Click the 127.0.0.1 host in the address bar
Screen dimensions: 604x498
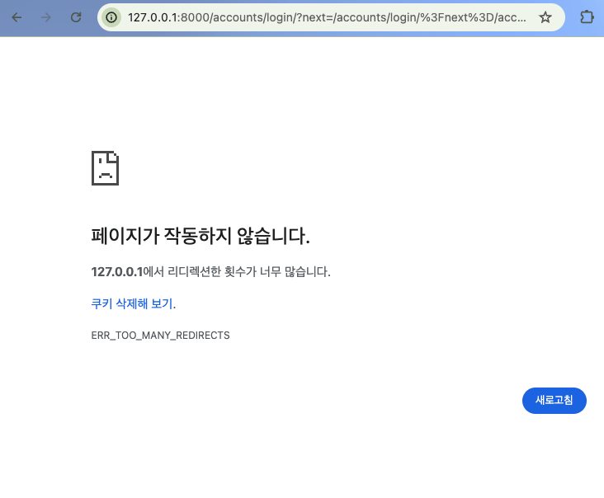[x=153, y=17]
